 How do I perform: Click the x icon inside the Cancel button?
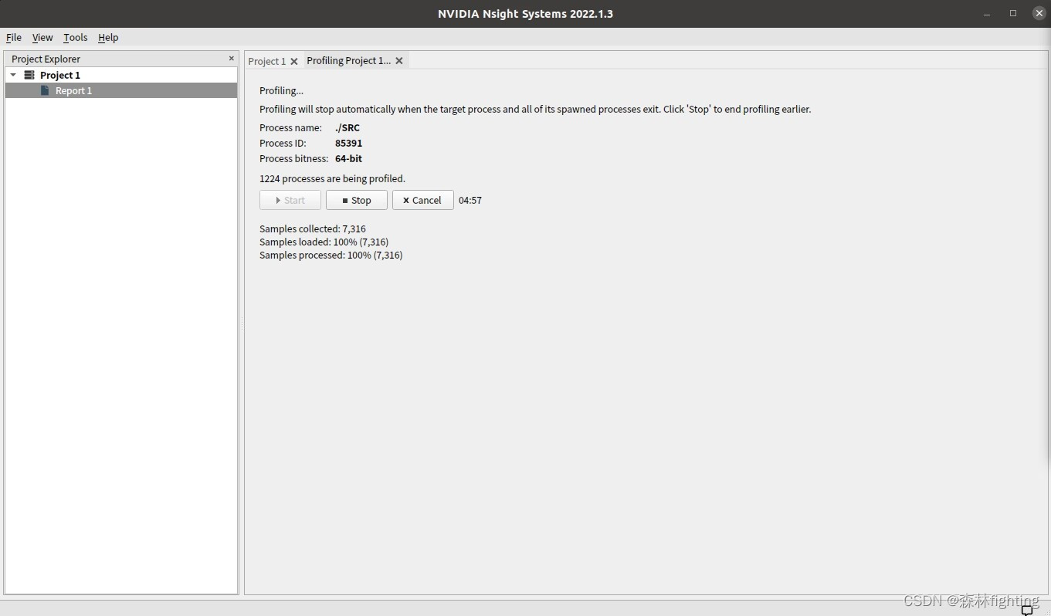pyautogui.click(x=405, y=200)
